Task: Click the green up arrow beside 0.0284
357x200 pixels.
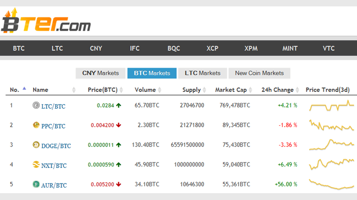Action: point(119,105)
